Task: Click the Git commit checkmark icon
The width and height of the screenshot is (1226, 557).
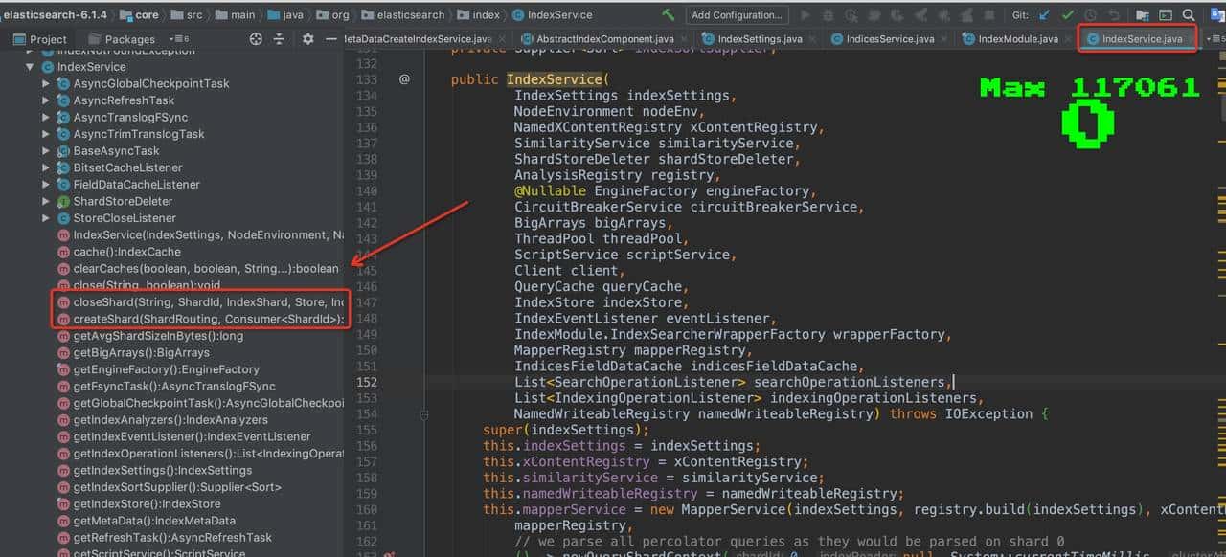Action: click(x=1067, y=15)
